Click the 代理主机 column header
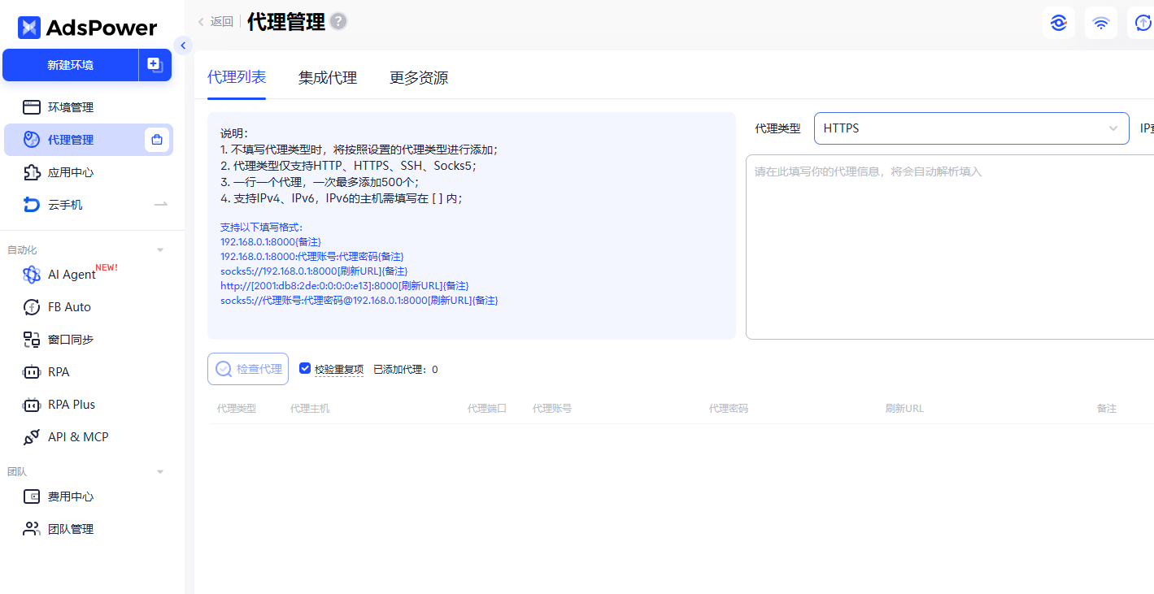The image size is (1154, 594). (x=310, y=408)
